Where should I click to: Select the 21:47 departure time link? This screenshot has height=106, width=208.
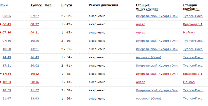click(x=7, y=98)
